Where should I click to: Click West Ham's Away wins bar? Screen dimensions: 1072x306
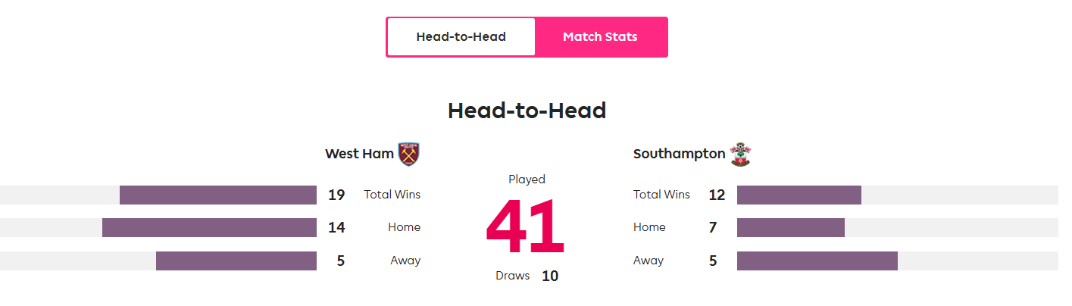pyautogui.click(x=236, y=261)
